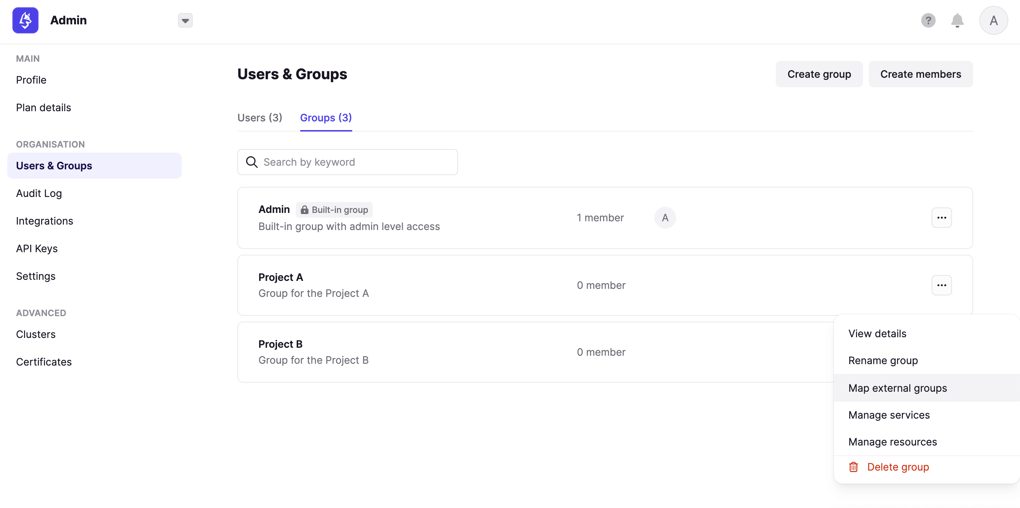Open the user avatar in header
The image size is (1020, 508).
(993, 20)
